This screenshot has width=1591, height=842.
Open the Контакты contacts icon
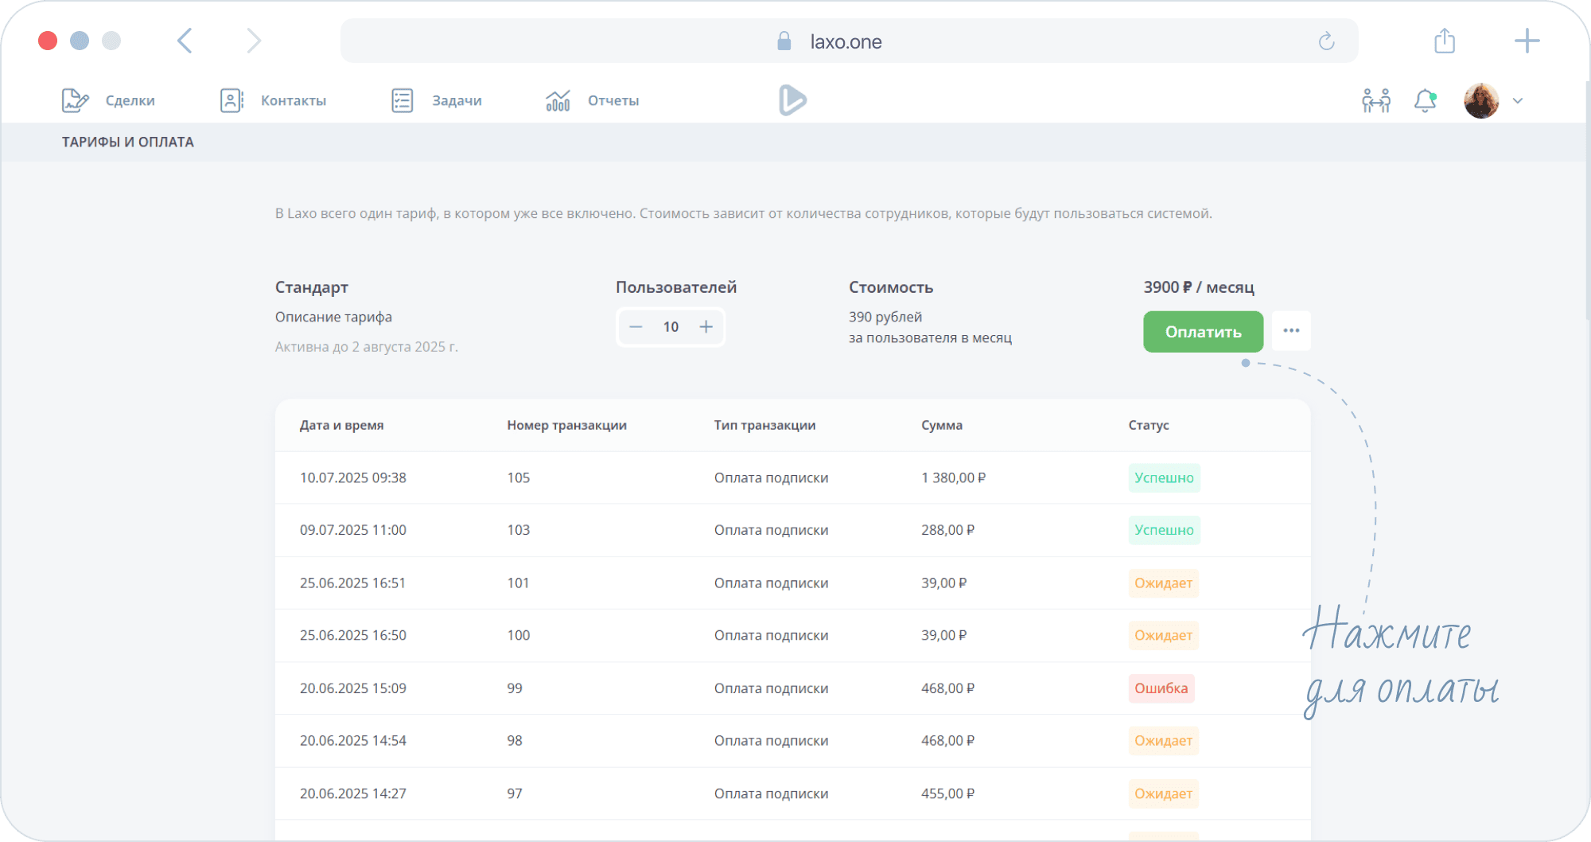[231, 100]
